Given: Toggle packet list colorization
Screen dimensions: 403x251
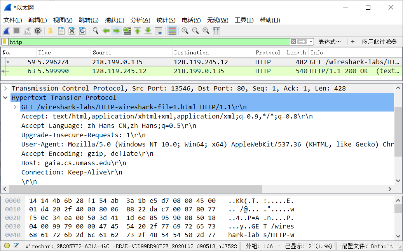Looking at the screenshot, I should (172, 31).
